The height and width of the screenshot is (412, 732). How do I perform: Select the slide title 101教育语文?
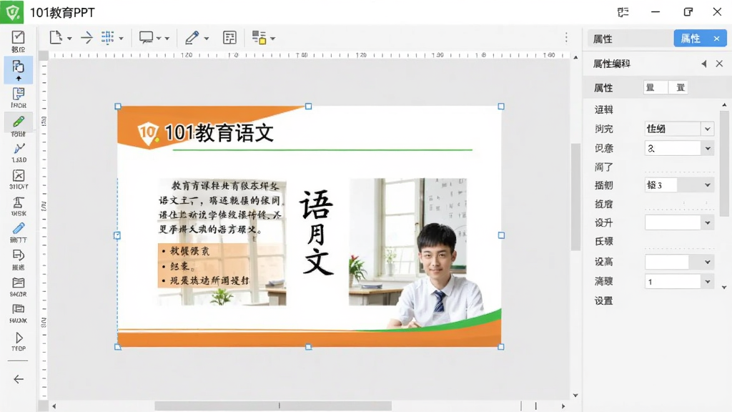click(219, 132)
